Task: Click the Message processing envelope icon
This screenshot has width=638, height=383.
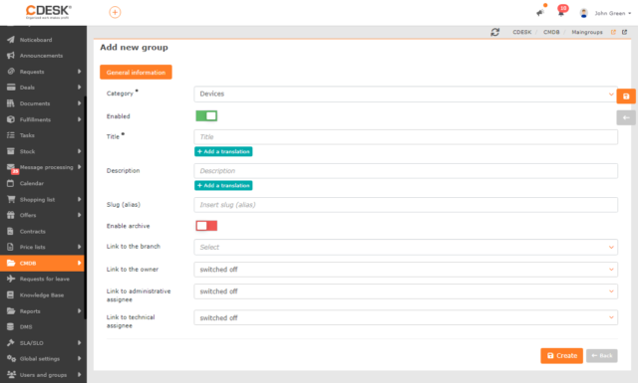Action: [x=11, y=167]
